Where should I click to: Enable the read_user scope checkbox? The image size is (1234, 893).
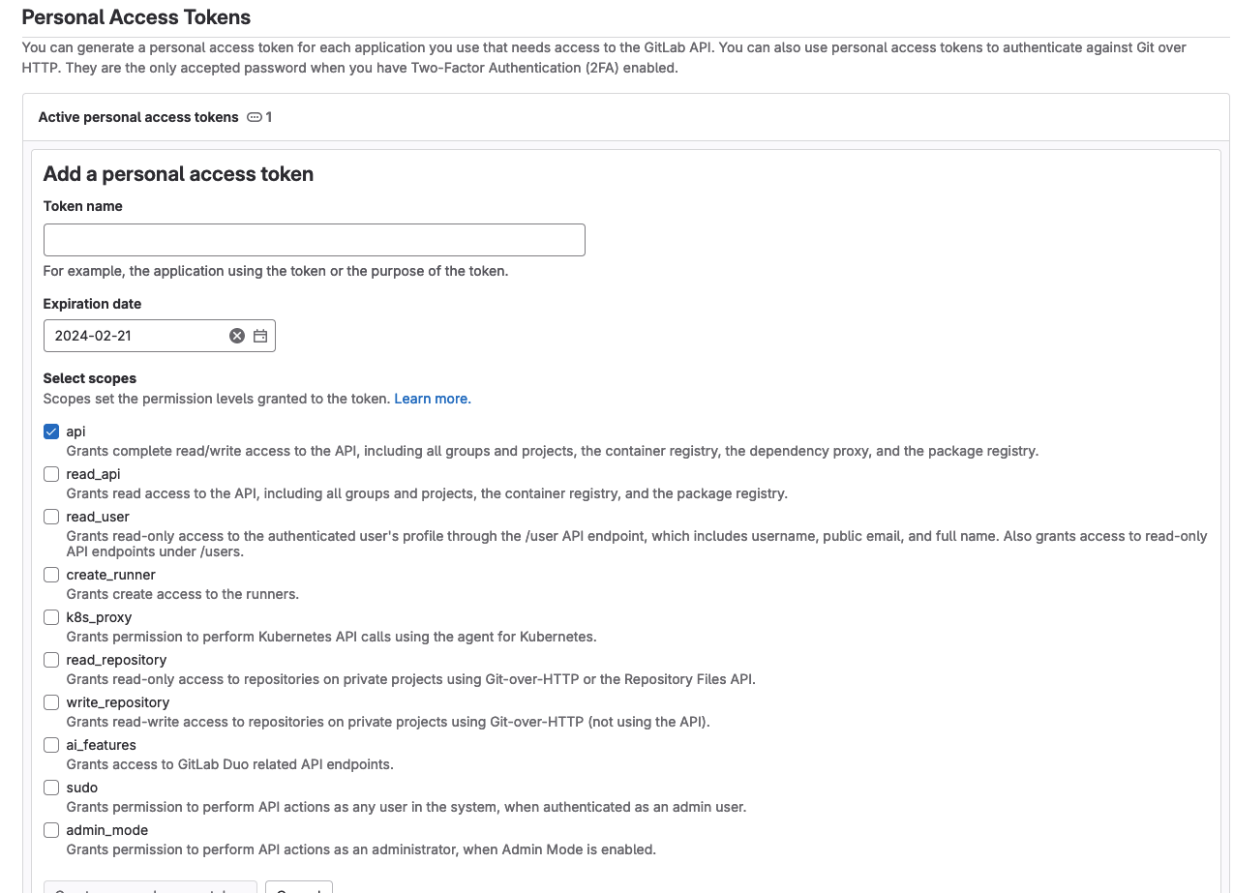pos(51,517)
